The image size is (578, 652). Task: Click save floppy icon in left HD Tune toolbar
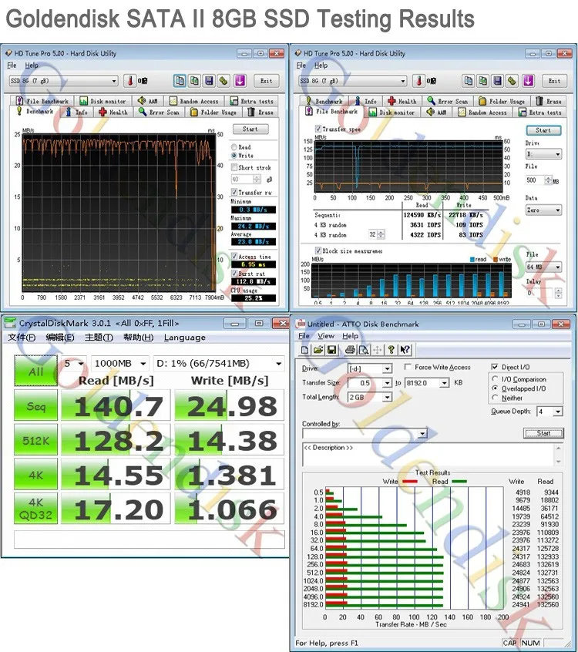point(209,81)
